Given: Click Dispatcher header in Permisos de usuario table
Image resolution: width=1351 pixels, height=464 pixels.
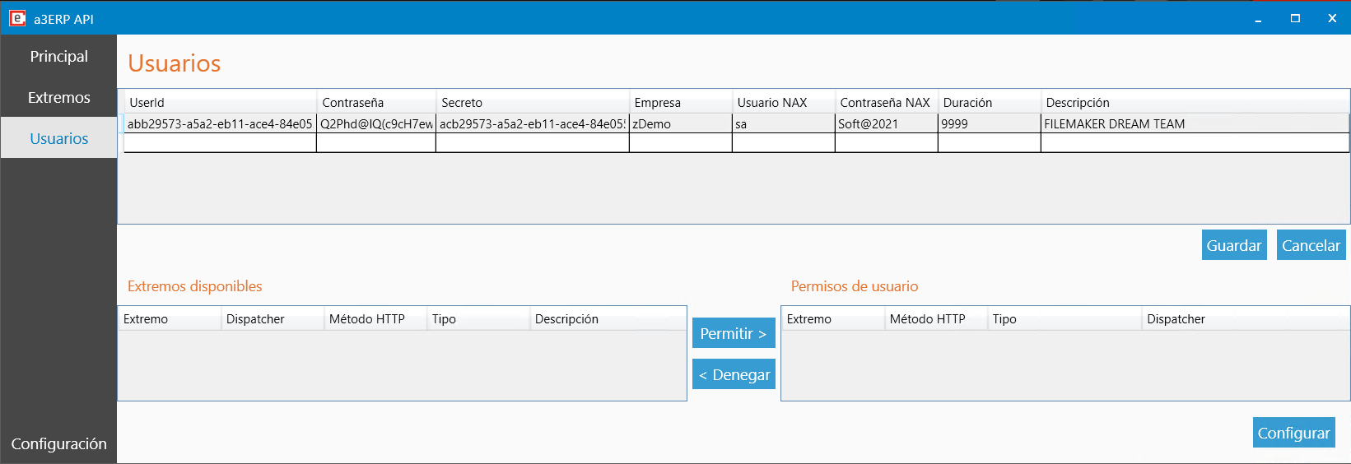Looking at the screenshot, I should 1246,318.
